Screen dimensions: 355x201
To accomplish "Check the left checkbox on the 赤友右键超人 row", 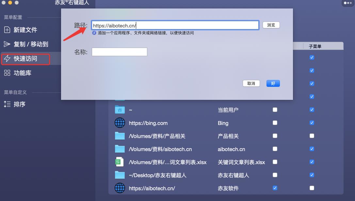I will (x=275, y=175).
